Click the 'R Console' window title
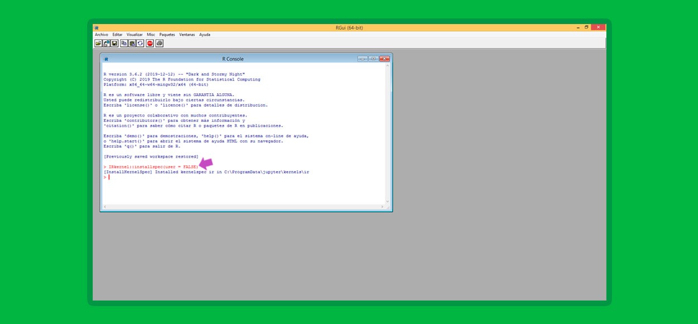 point(233,59)
